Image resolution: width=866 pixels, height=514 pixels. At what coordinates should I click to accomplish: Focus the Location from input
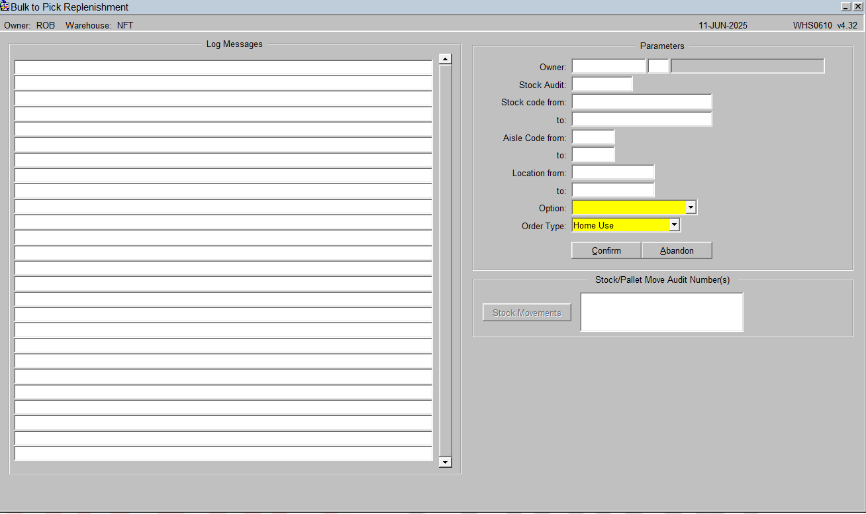[x=613, y=172]
